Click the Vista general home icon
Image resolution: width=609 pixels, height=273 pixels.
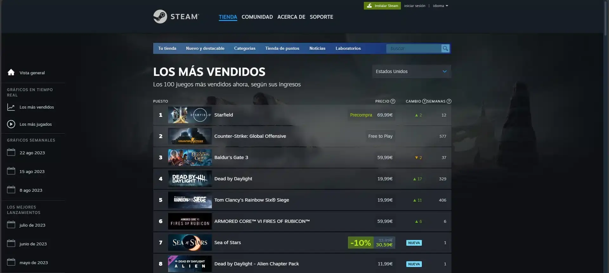coord(11,72)
